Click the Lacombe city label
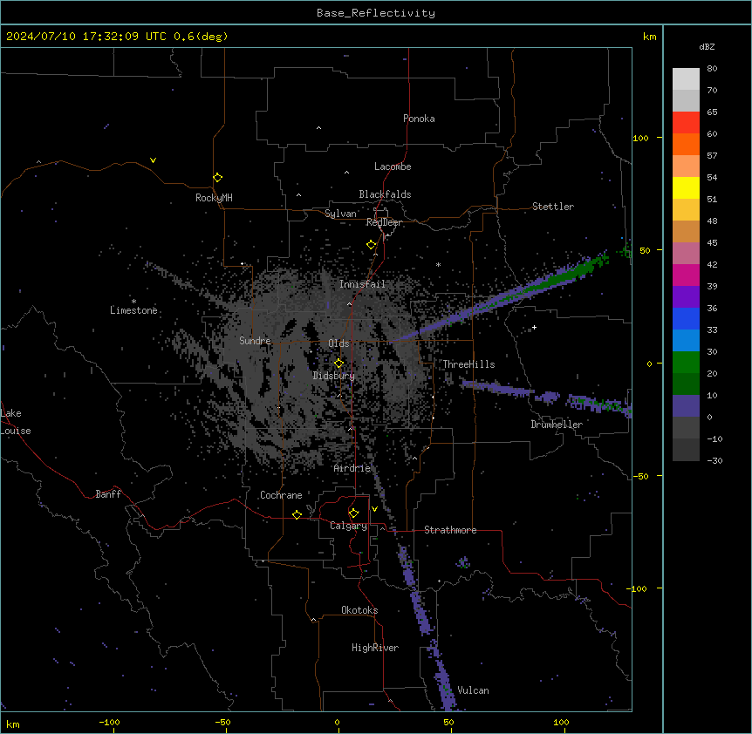This screenshot has width=752, height=734. [x=393, y=167]
